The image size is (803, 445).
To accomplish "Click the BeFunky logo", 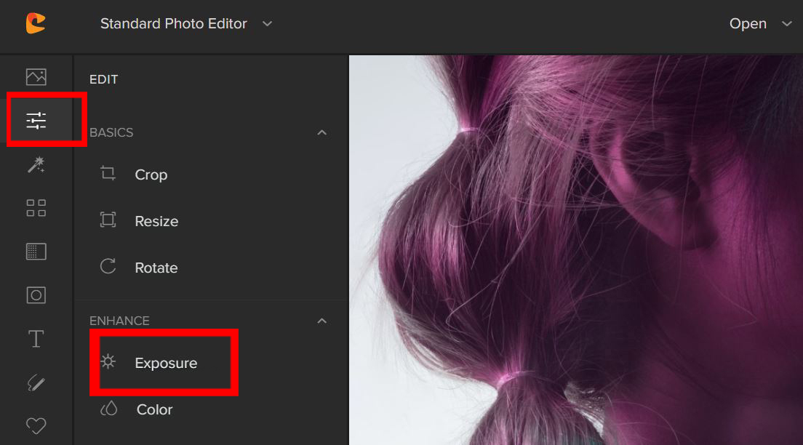I will [36, 23].
